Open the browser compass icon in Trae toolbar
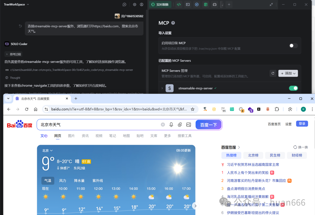This screenshot has height=215, width=315. pyautogui.click(x=197, y=4)
